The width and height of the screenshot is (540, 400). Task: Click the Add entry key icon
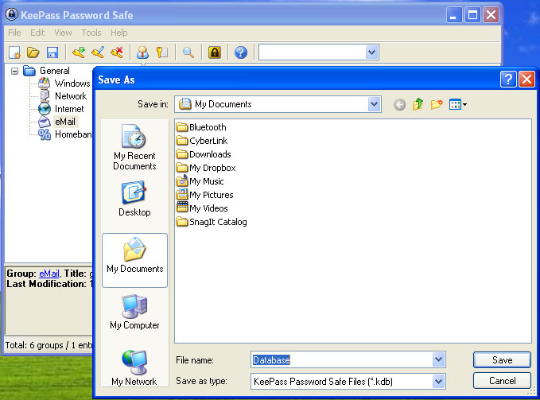[79, 52]
